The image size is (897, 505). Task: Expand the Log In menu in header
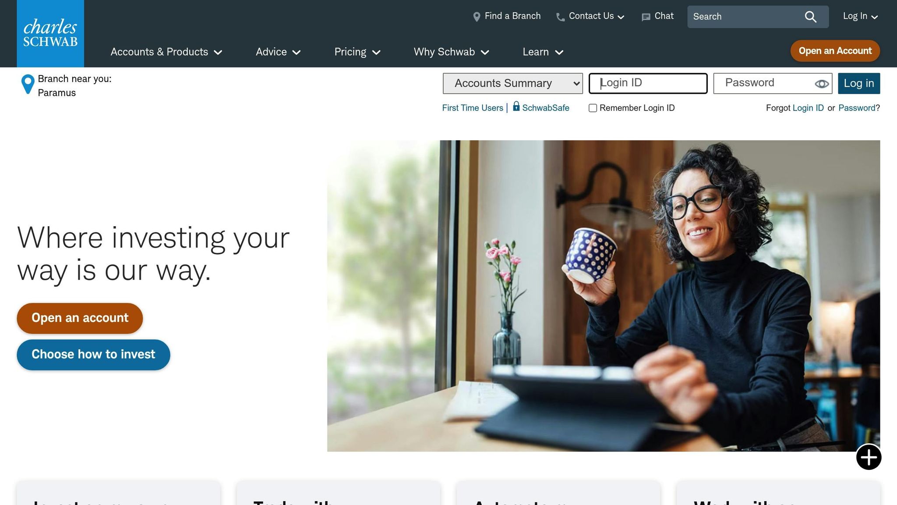click(x=860, y=16)
